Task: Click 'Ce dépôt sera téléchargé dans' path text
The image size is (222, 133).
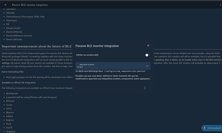Action: pyautogui.click(x=111, y=71)
